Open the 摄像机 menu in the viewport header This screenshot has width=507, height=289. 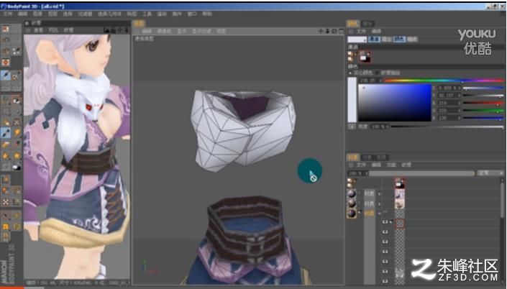(164, 31)
